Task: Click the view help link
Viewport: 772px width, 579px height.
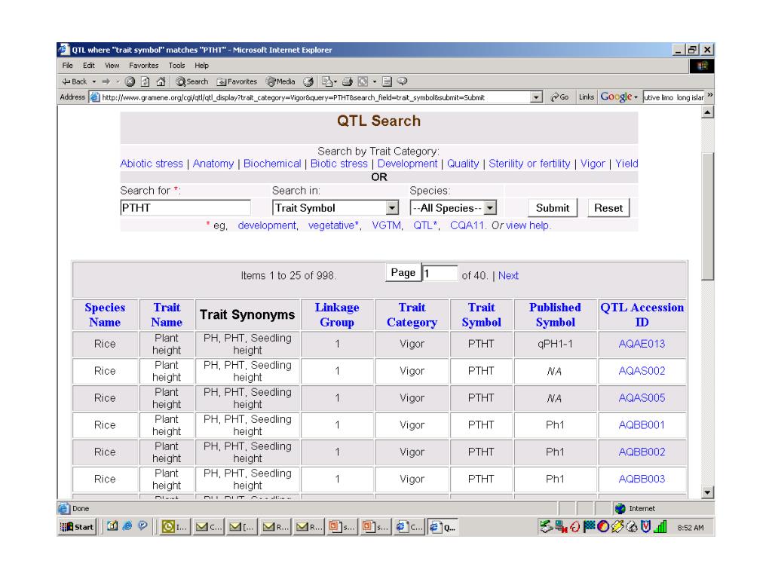Action: tap(528, 225)
